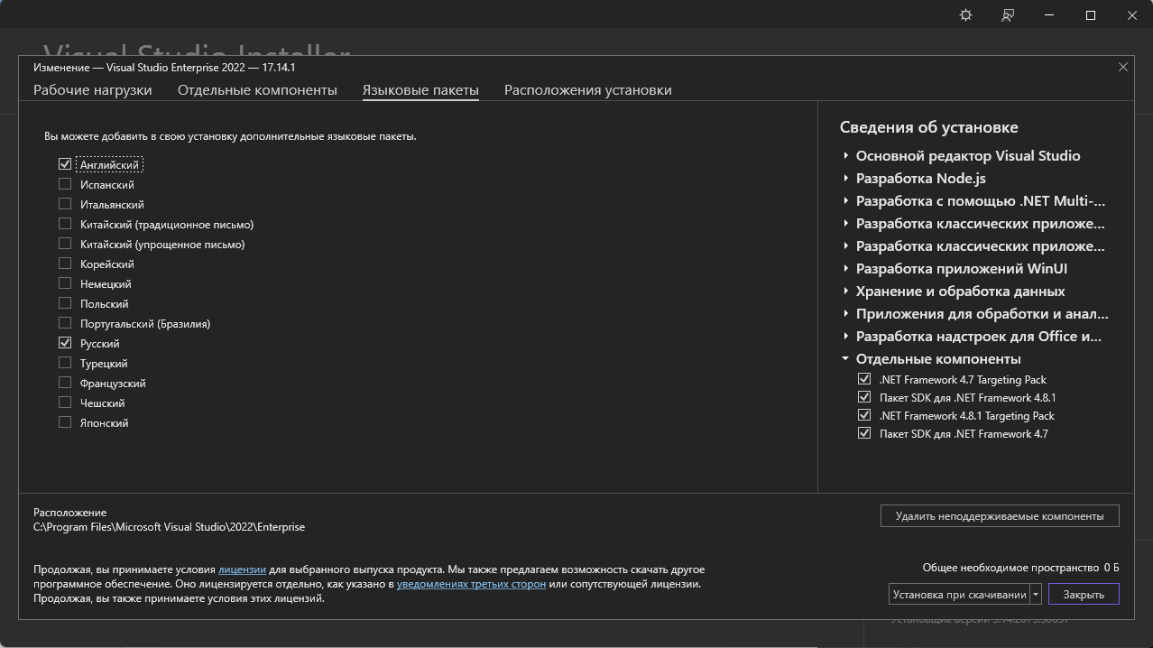Screen dimensions: 1153x648
Task: Open dropdown arrow beside Установка при скачивании
Action: point(1036,594)
